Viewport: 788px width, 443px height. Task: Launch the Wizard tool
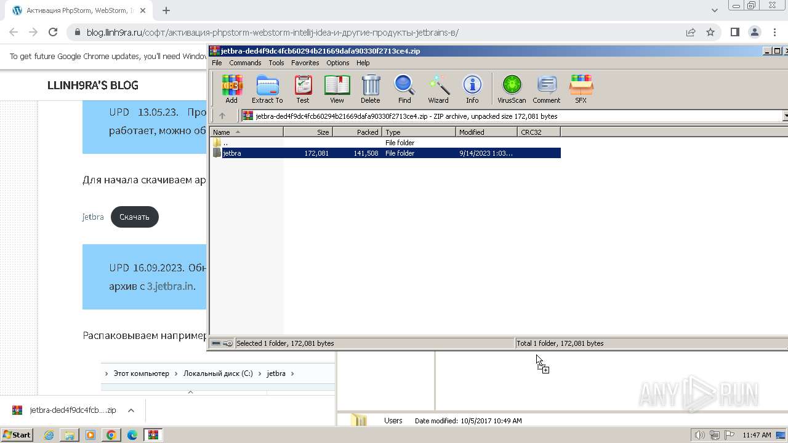[438, 89]
